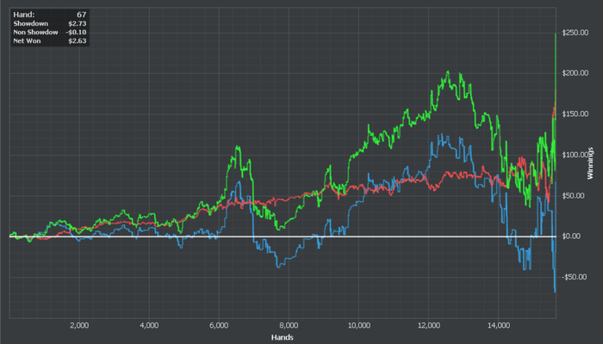Click the Hands axis title

click(x=283, y=337)
